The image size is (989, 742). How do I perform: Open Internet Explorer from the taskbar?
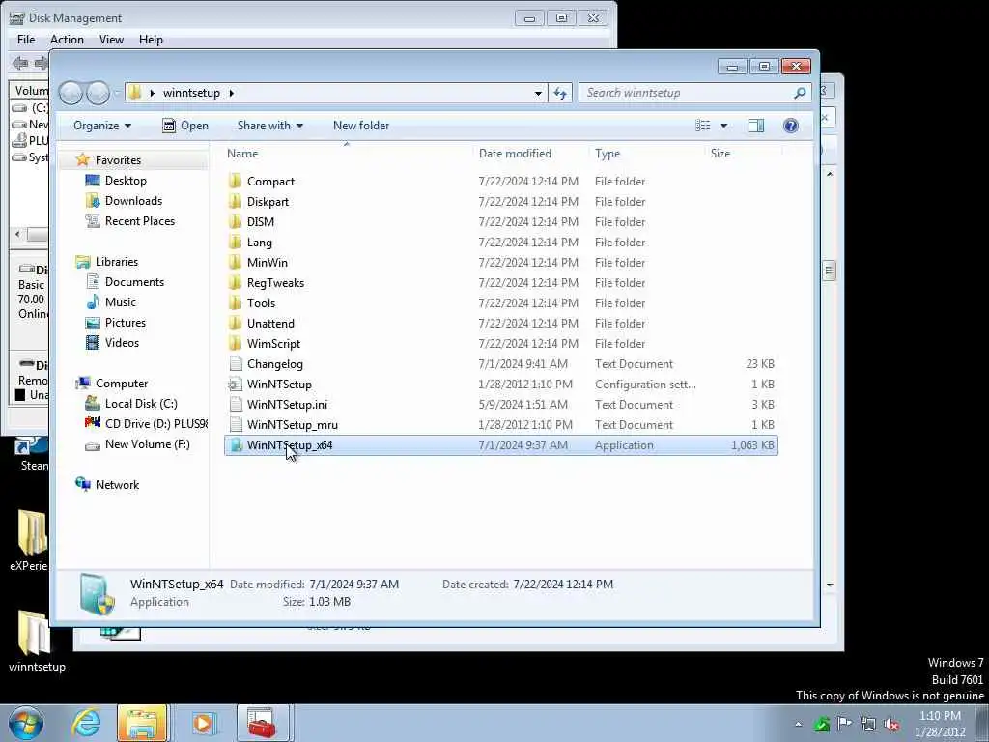86,723
